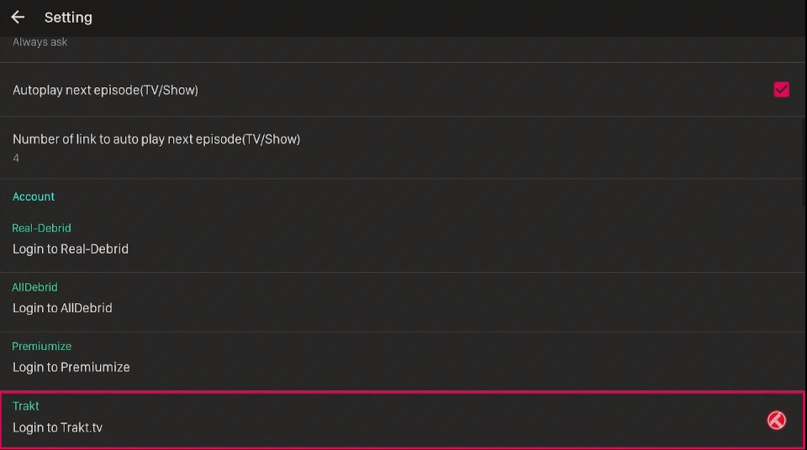This screenshot has width=807, height=450.
Task: Uncheck the Autoplay next episode checkbox
Action: 781,90
